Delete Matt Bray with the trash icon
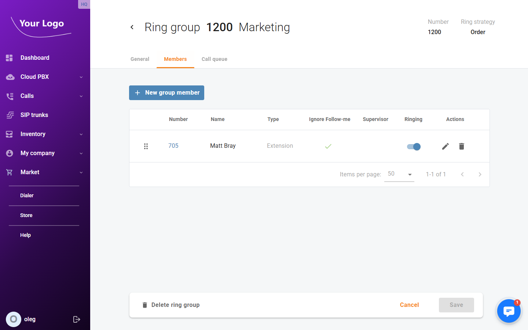 point(461,146)
